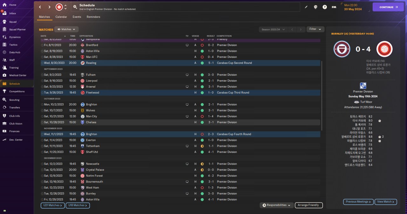Select the Chelsea match row
This screenshot has width=407, height=214.
click(180, 122)
